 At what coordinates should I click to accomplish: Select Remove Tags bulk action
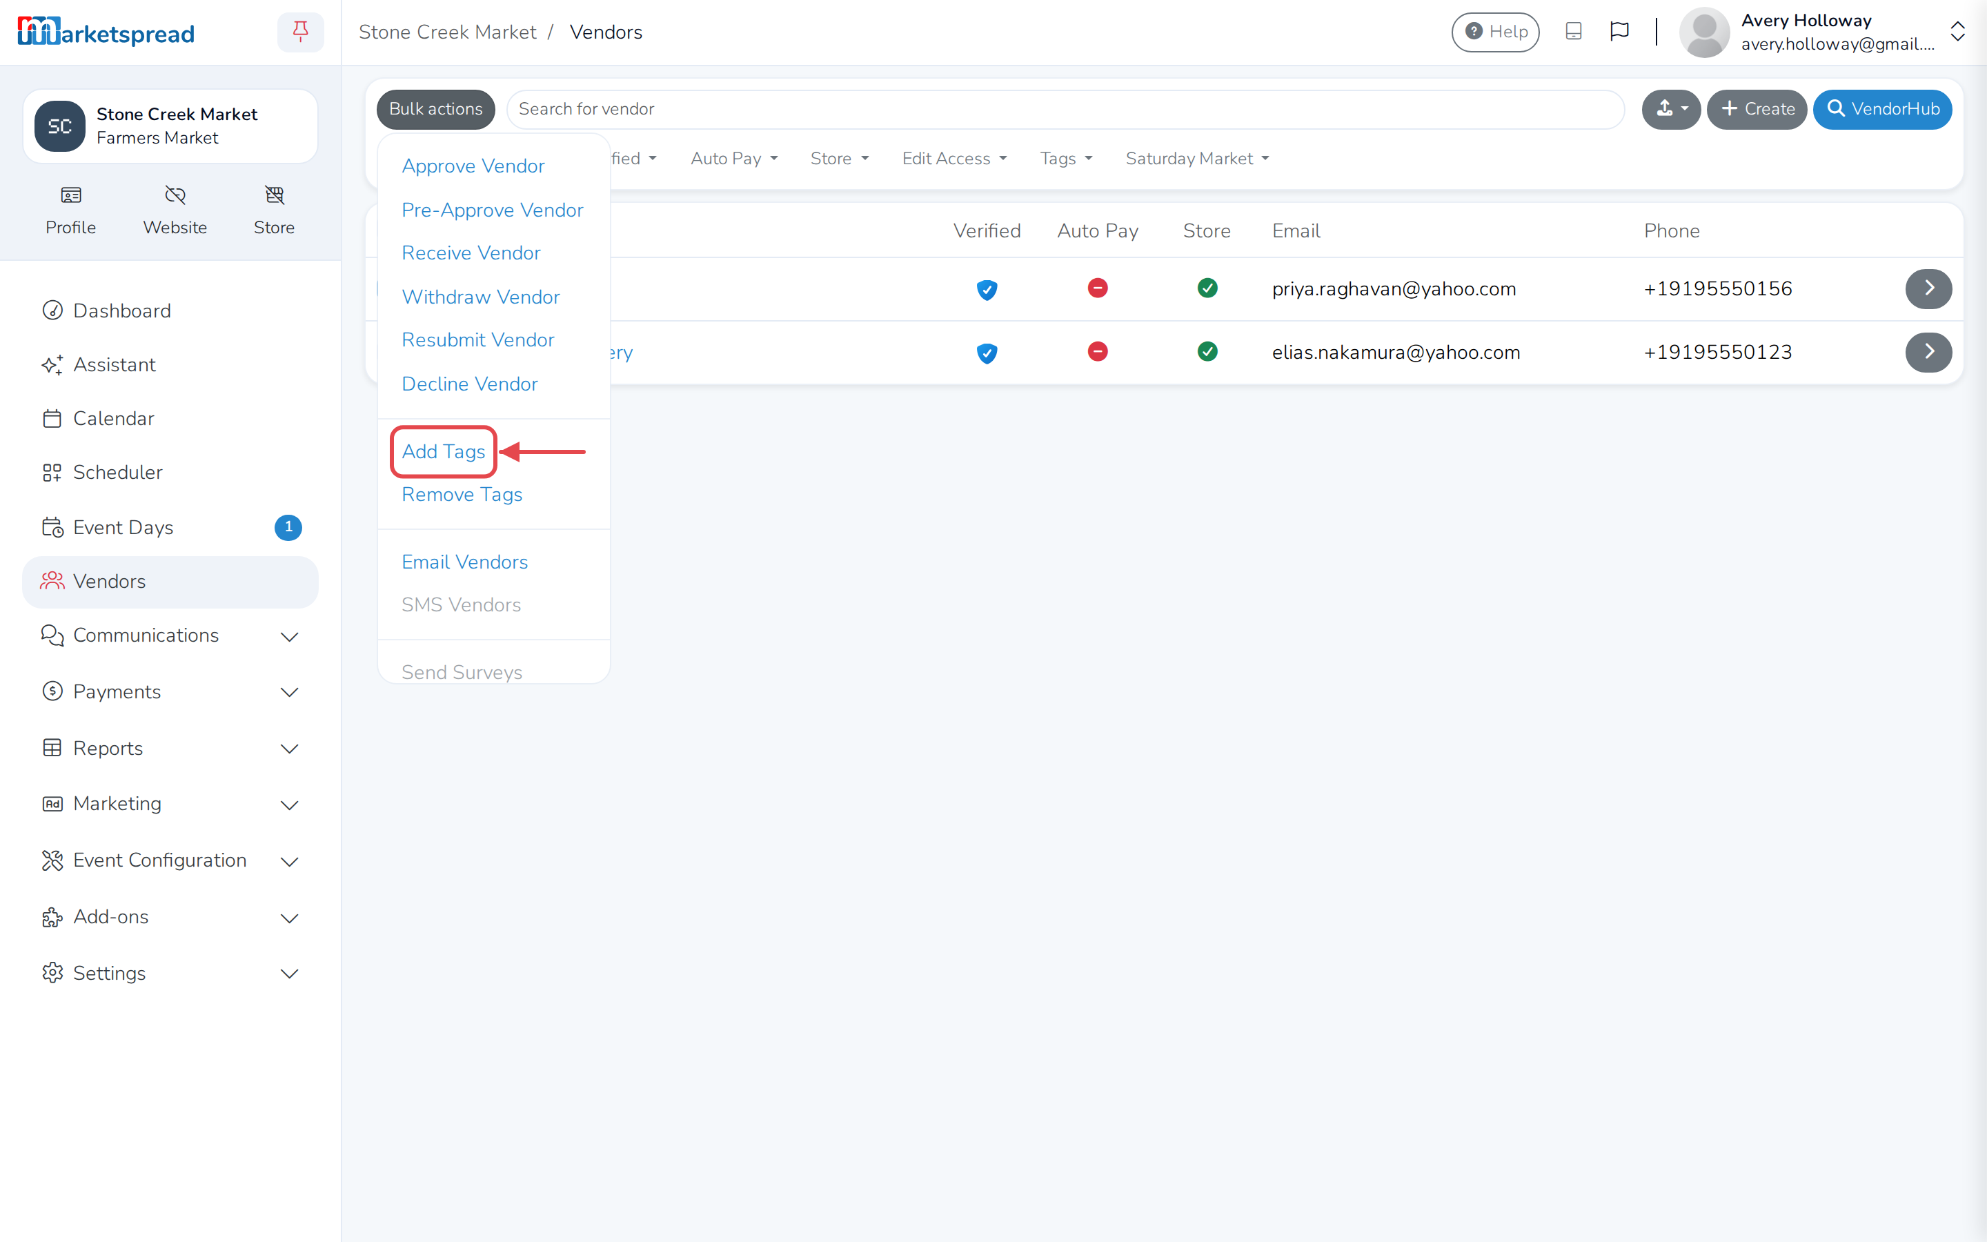(x=462, y=495)
